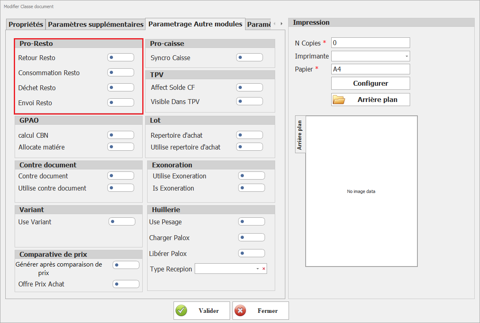Enable the Syncro Caisse switch
The height and width of the screenshot is (323, 480).
tap(249, 58)
